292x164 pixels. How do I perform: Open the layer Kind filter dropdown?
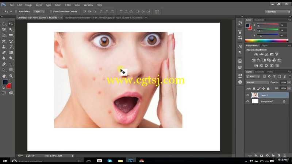pos(253,77)
